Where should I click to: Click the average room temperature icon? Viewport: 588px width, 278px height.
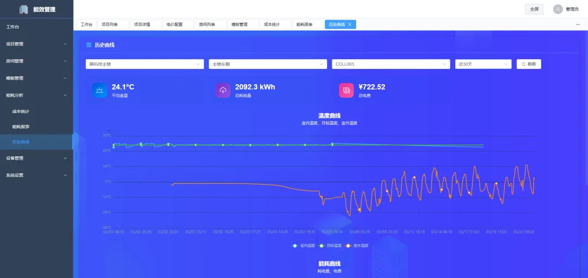click(x=100, y=90)
